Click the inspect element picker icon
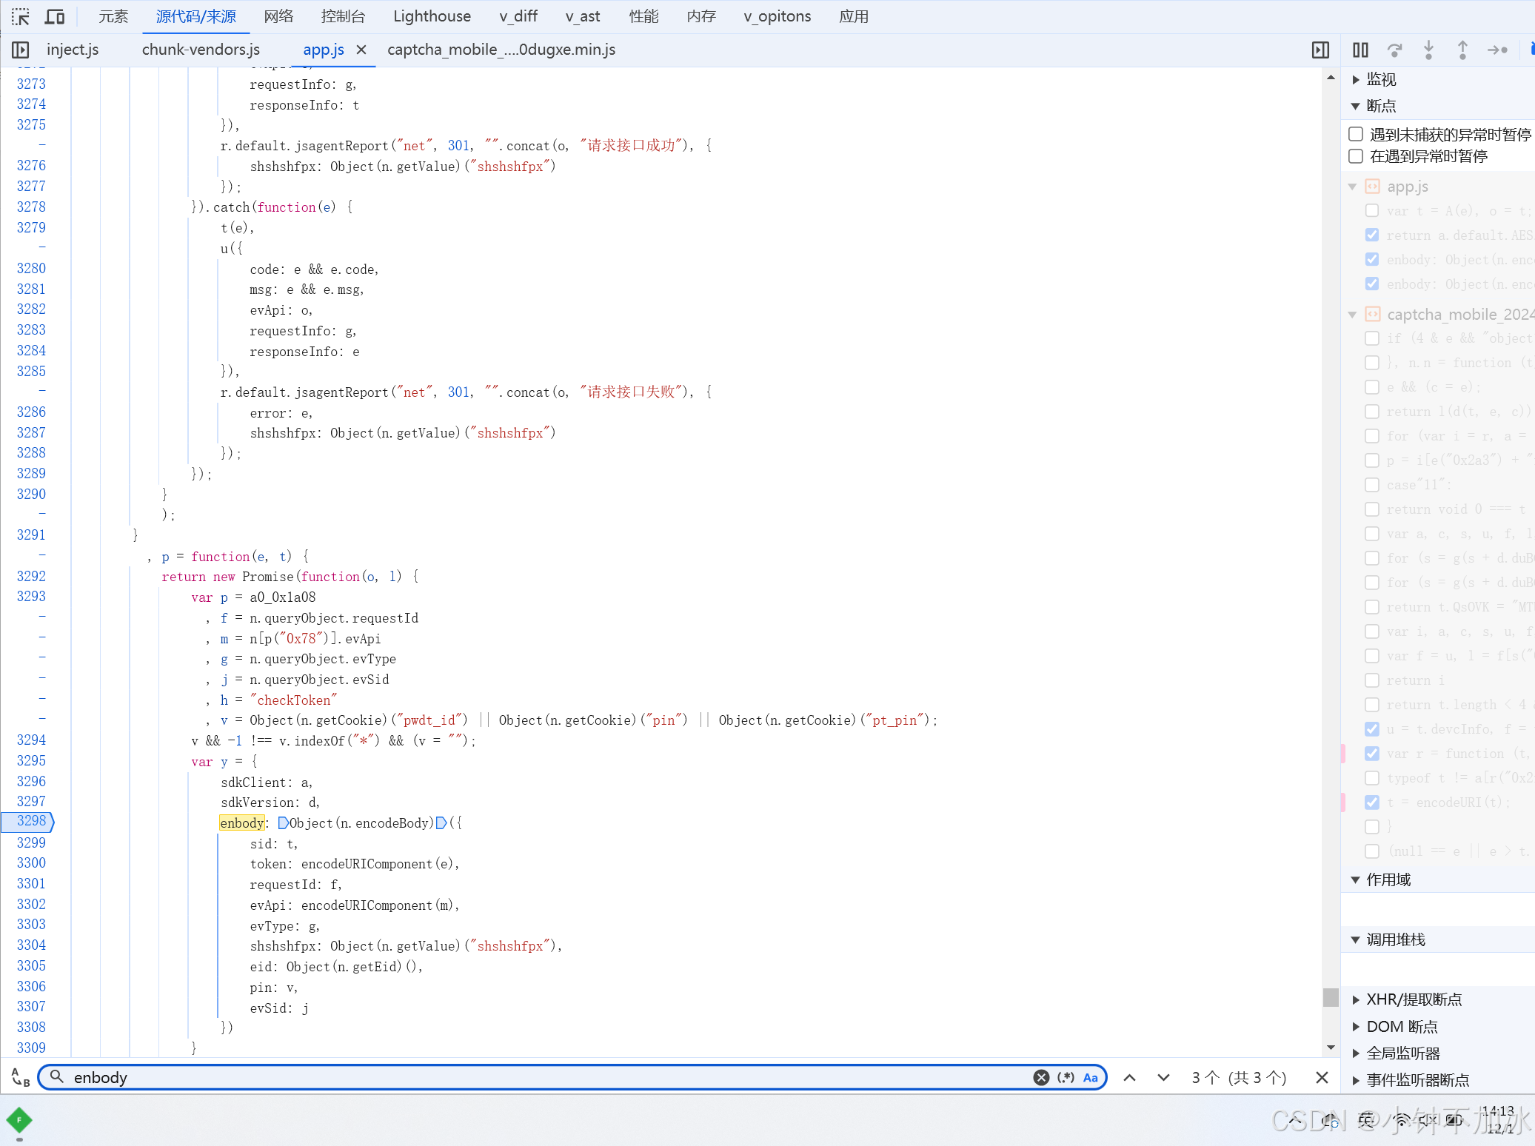 click(21, 16)
